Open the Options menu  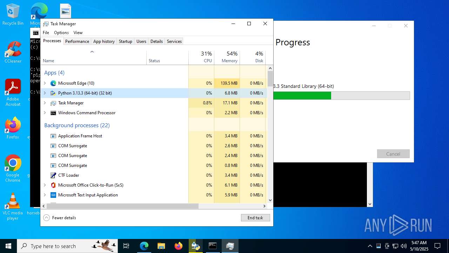pos(61,33)
